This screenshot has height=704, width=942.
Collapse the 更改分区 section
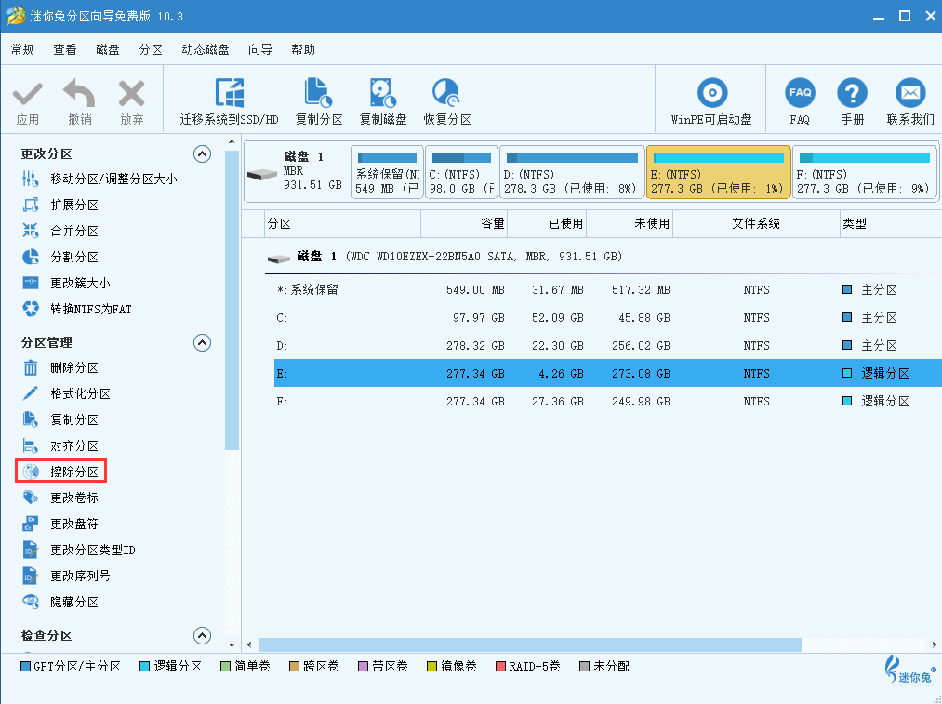tap(202, 154)
